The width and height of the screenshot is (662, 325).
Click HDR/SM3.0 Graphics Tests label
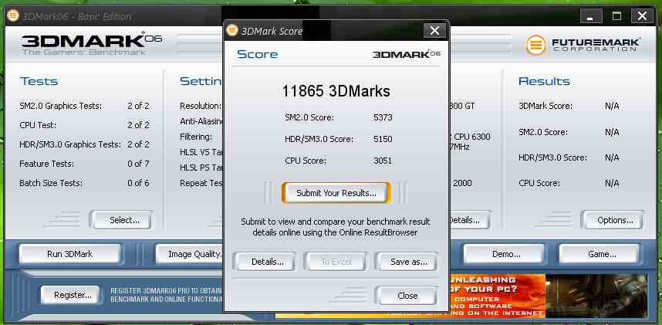click(x=70, y=144)
